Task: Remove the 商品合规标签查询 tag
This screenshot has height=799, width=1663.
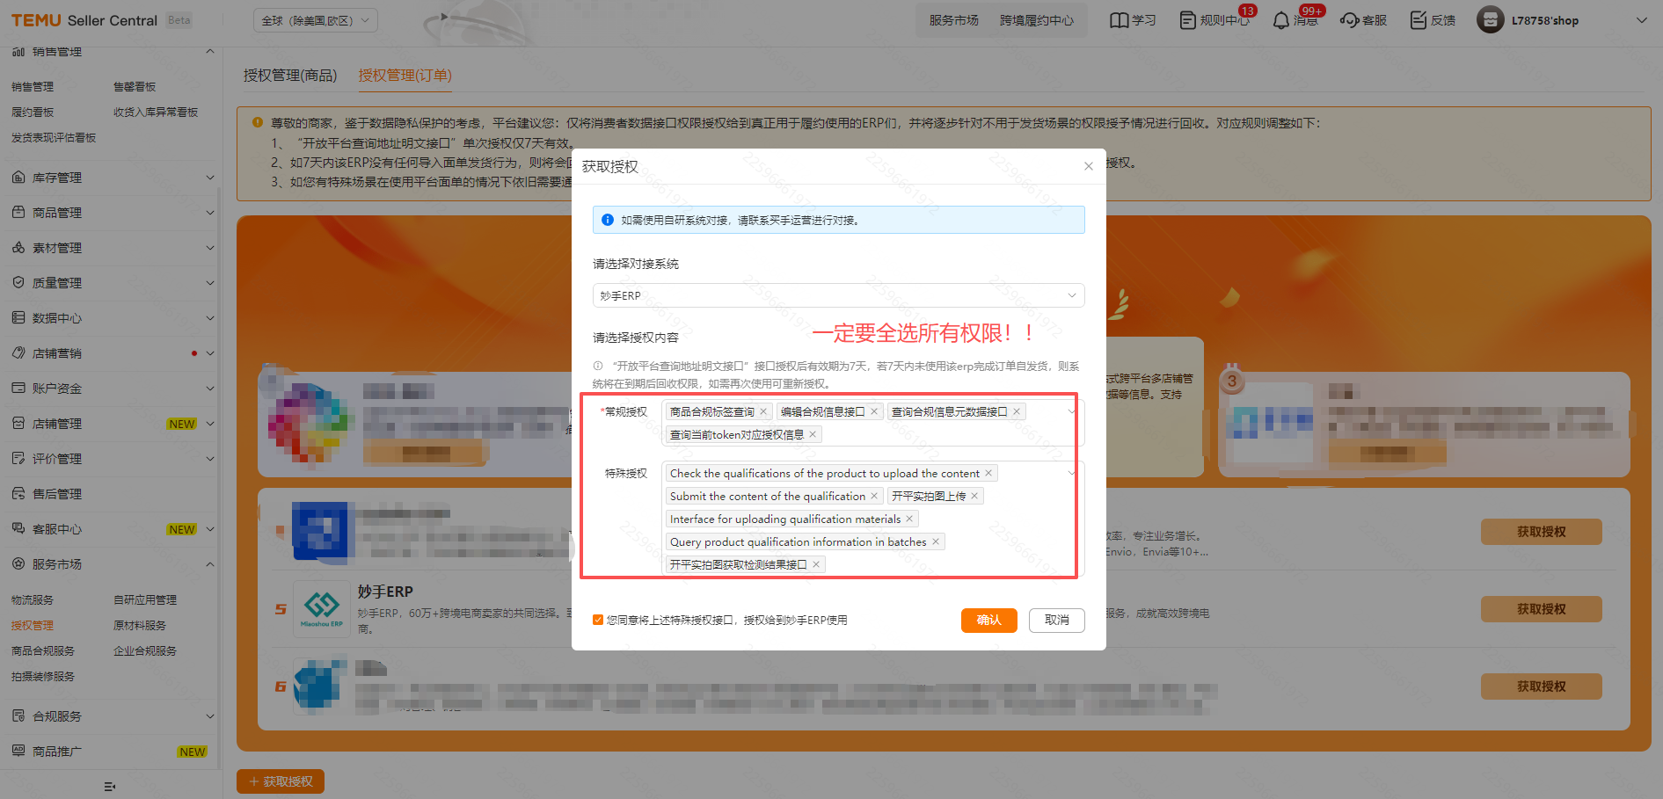Action: [x=763, y=411]
